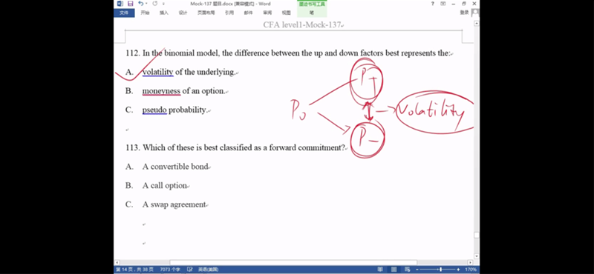Screen dimensions: 594x274
Task: Switch to Read Mode view icon
Action: coord(380,270)
